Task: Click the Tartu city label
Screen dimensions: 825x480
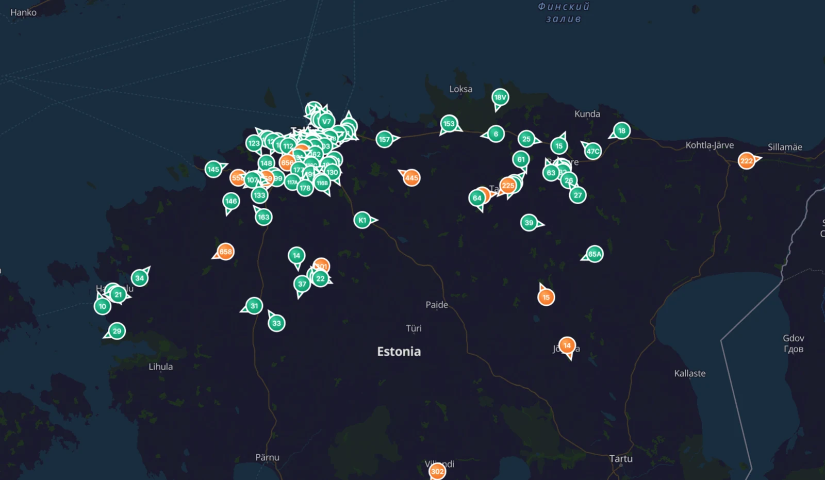Action: click(621, 458)
